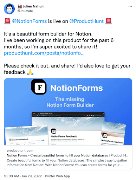Click the siren emoji before @NotionForms
This screenshot has height=180, width=136.
pos(7,21)
